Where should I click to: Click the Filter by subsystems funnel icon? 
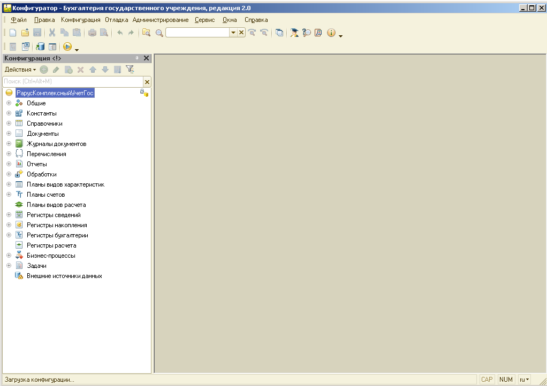pos(130,70)
